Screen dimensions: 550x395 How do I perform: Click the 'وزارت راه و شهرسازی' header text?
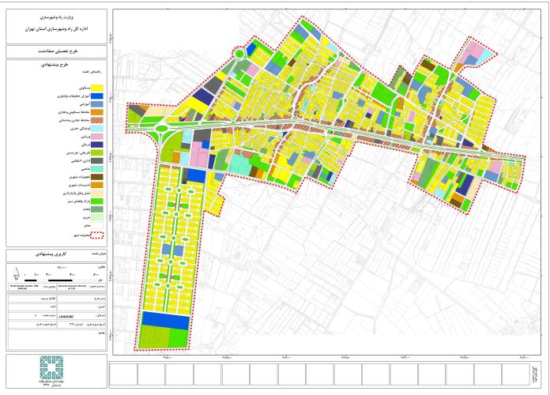[56, 17]
